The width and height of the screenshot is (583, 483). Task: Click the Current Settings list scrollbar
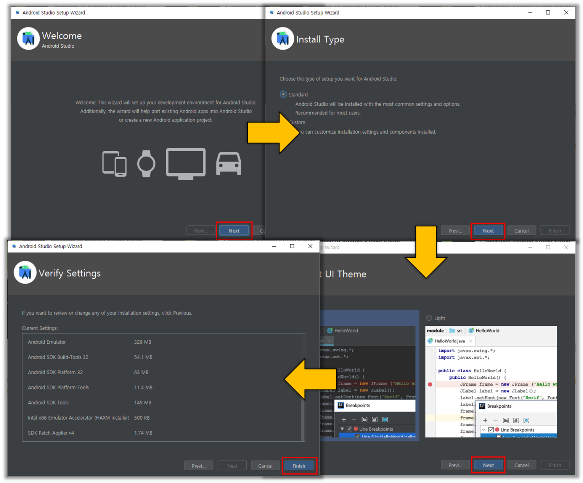[303, 387]
